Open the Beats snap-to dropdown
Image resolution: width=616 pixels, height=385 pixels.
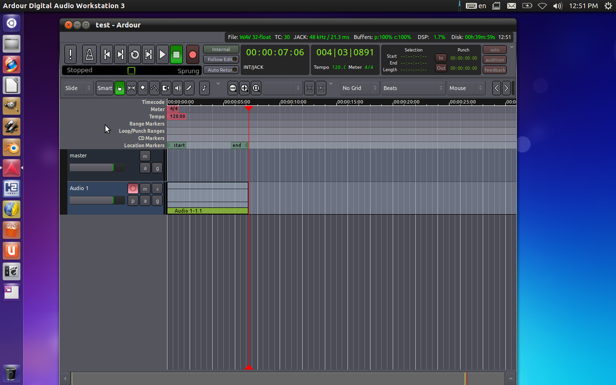(413, 88)
